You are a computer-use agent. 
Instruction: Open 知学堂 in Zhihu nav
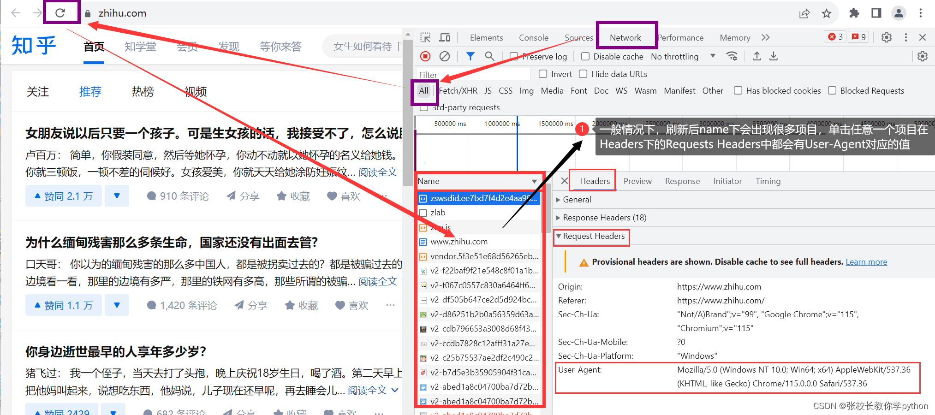[x=141, y=47]
